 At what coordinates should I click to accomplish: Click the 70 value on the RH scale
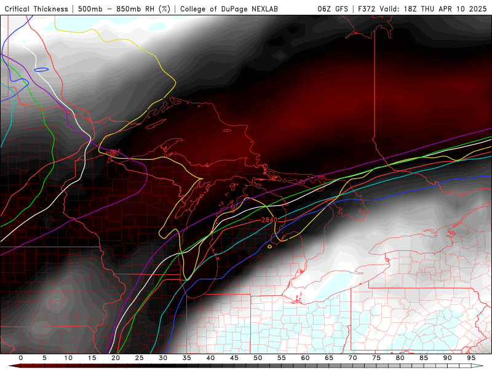pos(352,358)
